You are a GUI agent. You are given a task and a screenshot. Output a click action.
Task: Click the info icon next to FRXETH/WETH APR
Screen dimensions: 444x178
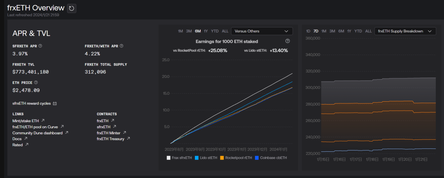121,46
